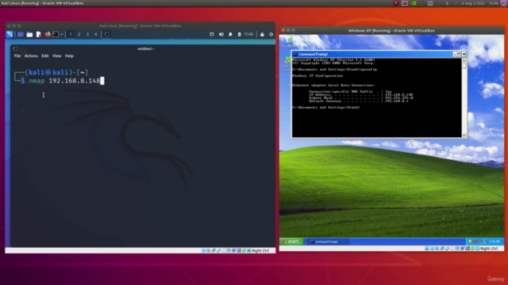Viewport: 508px width, 285px height.
Task: Open the terminal launcher icon in Kali panel
Action: click(56, 34)
